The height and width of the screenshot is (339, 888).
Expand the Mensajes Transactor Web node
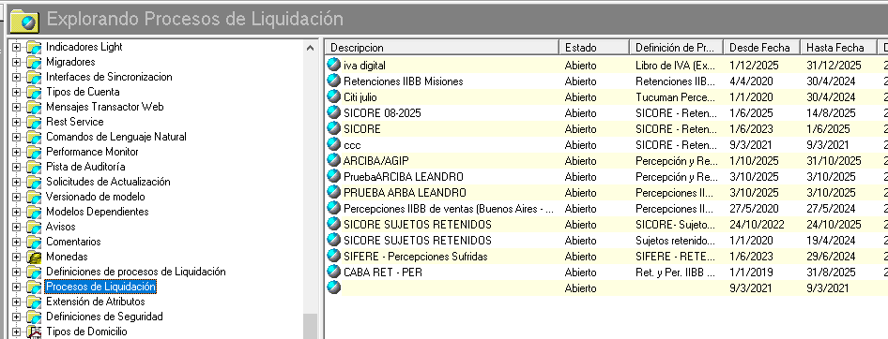click(16, 108)
